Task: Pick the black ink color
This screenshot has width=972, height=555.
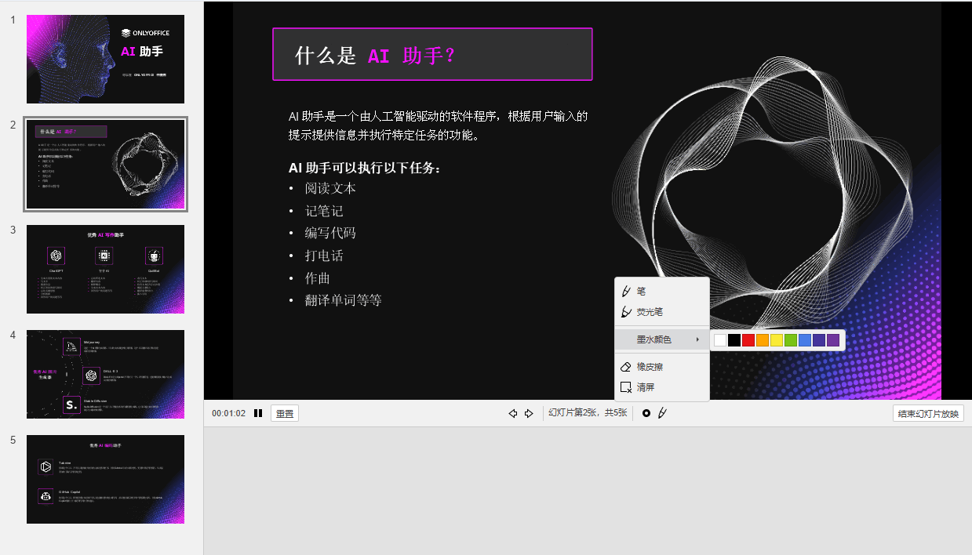Action: pos(734,339)
